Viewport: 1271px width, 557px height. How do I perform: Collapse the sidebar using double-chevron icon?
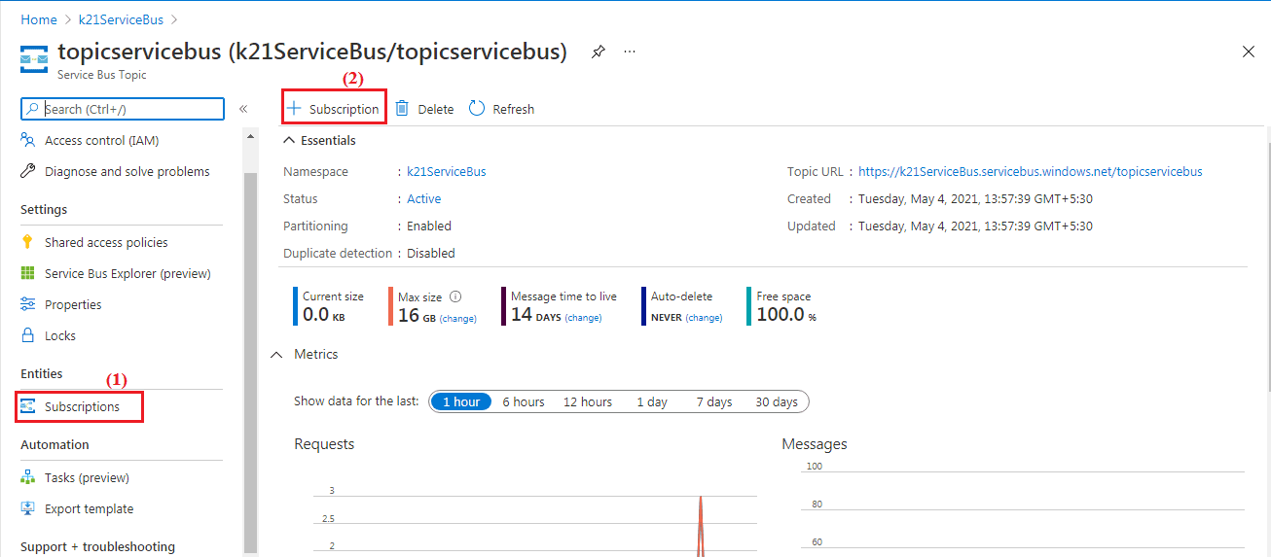click(243, 109)
